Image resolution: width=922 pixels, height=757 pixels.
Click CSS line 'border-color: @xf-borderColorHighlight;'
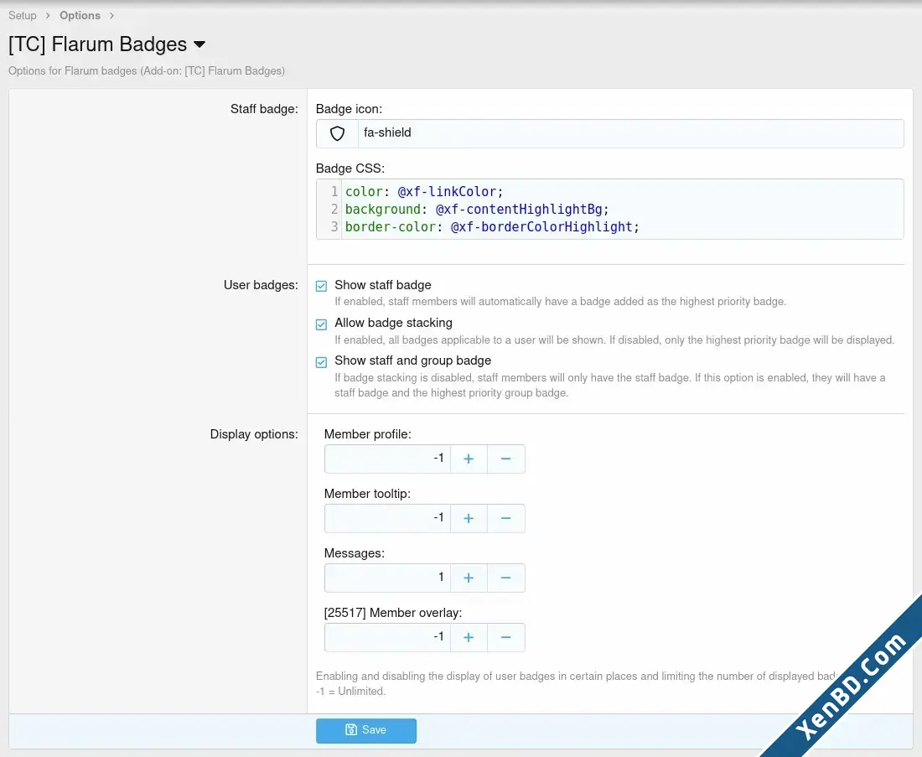492,227
